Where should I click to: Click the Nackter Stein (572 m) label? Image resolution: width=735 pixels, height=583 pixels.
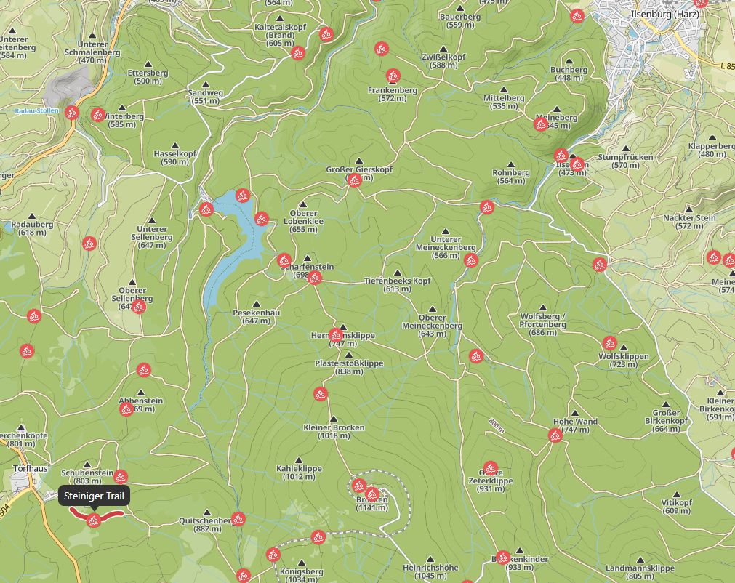pos(689,222)
